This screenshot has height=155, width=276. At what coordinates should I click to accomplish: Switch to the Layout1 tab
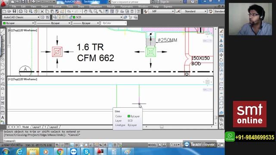[x=37, y=127]
